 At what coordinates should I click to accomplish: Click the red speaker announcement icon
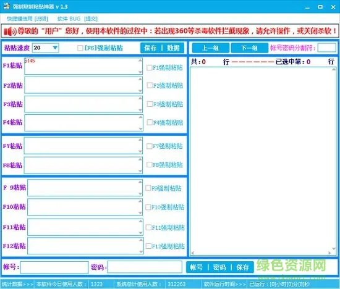9,31
